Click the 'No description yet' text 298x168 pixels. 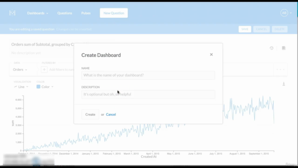(26, 53)
